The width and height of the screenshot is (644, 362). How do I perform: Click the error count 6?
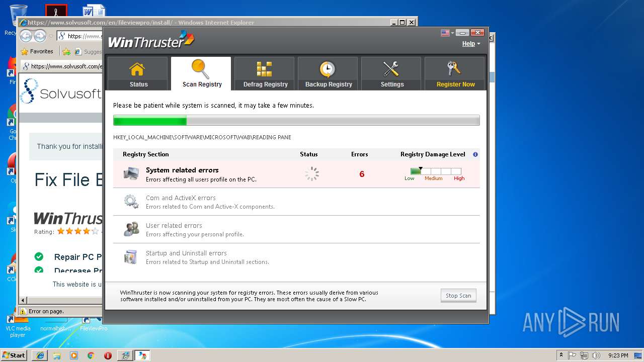362,174
